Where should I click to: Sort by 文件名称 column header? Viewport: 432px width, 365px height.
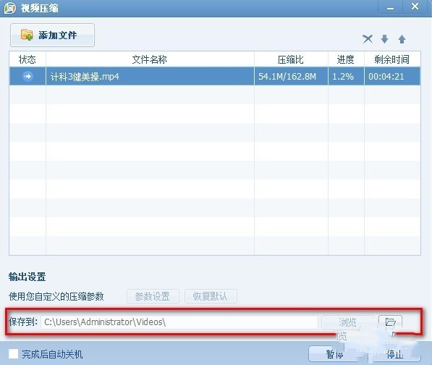[150, 59]
